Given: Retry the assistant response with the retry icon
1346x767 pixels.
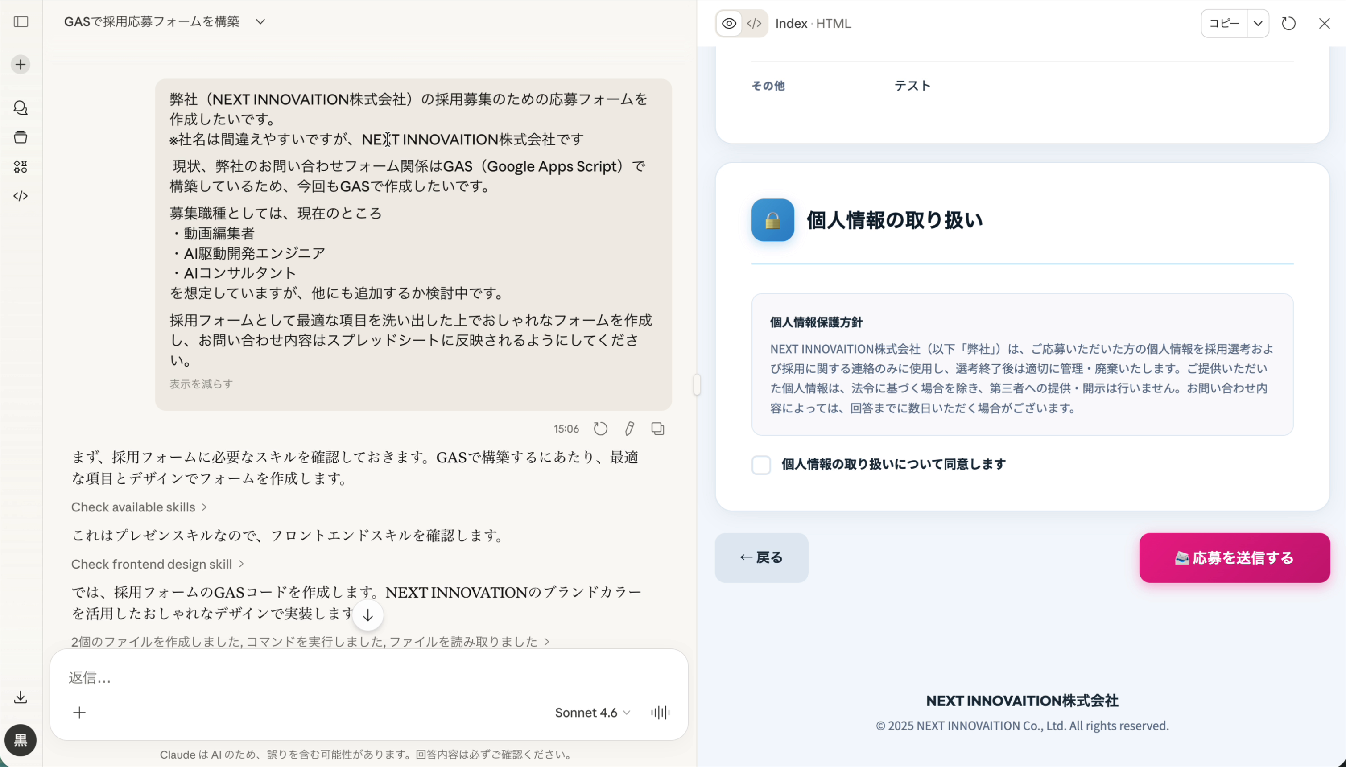Looking at the screenshot, I should (601, 429).
